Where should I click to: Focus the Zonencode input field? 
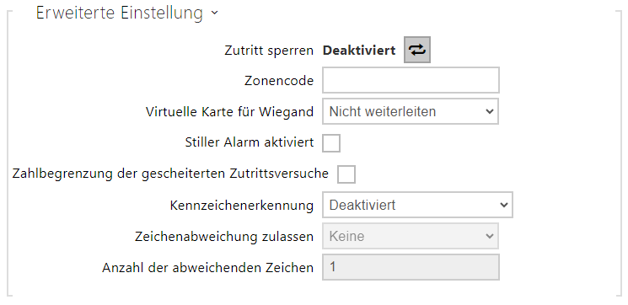click(411, 80)
